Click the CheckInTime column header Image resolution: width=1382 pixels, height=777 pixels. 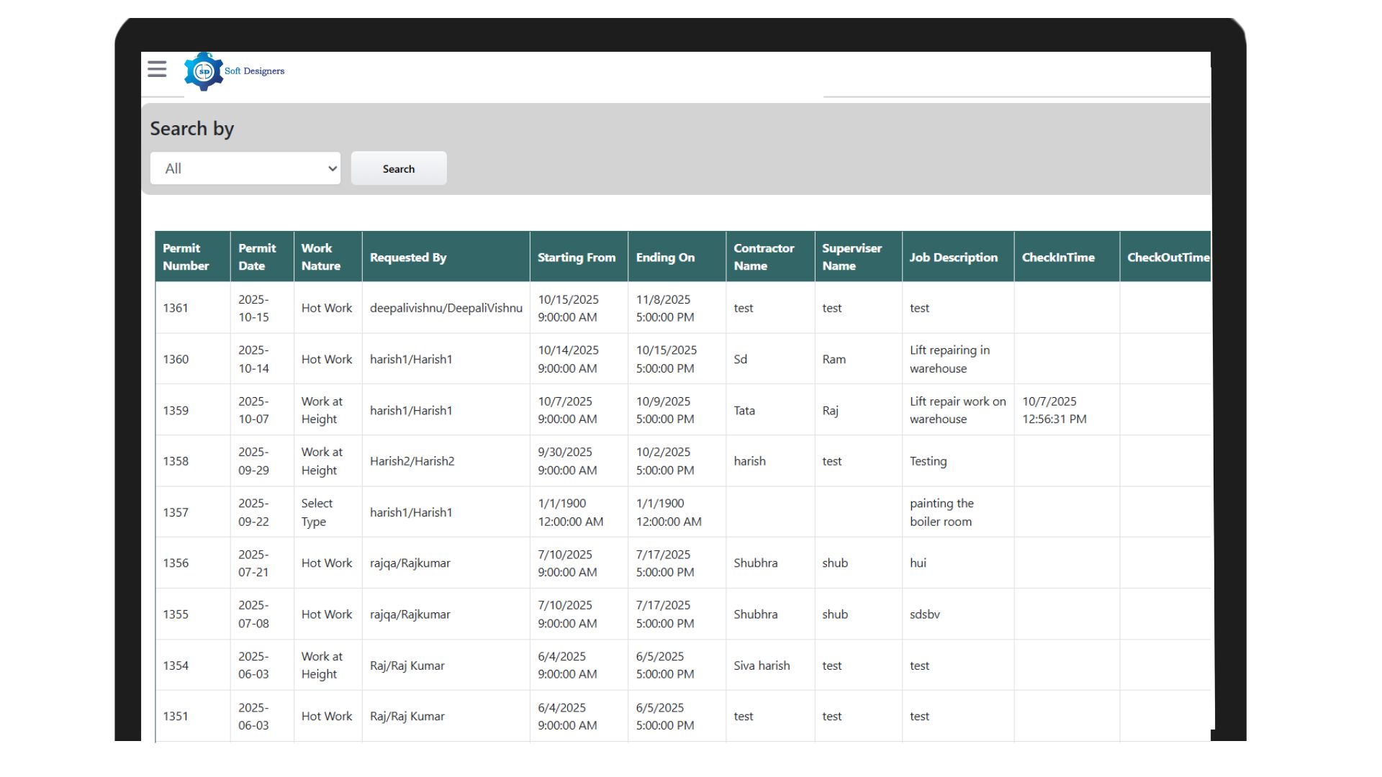coord(1059,257)
